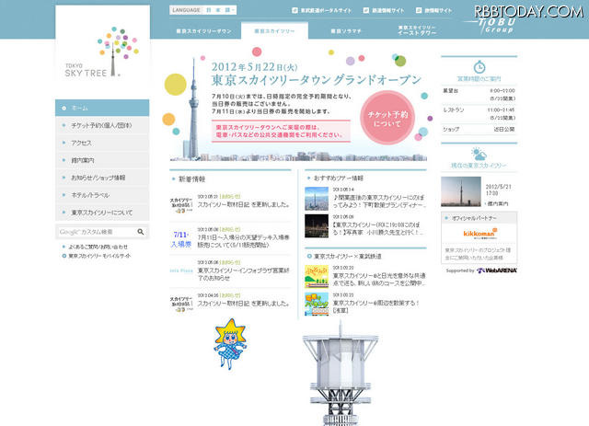Click the night view tour thumbnail
Screen dimensions: 589x426
coord(317,226)
